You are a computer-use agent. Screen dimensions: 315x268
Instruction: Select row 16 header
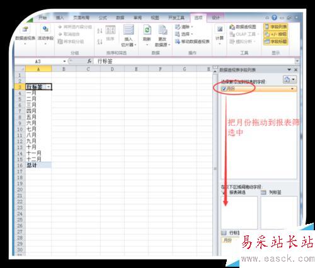[x=20, y=165]
